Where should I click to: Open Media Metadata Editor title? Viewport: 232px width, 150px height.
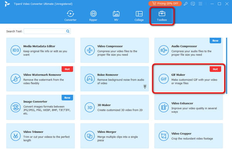[x=39, y=46]
